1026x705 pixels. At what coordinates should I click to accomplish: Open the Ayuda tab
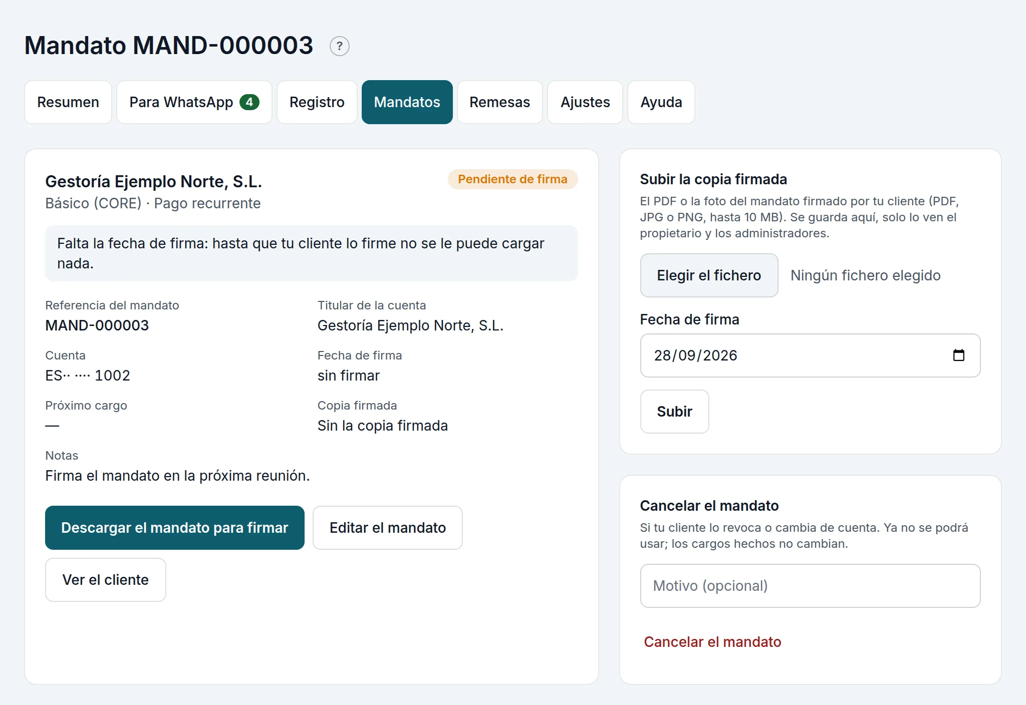[x=661, y=102]
